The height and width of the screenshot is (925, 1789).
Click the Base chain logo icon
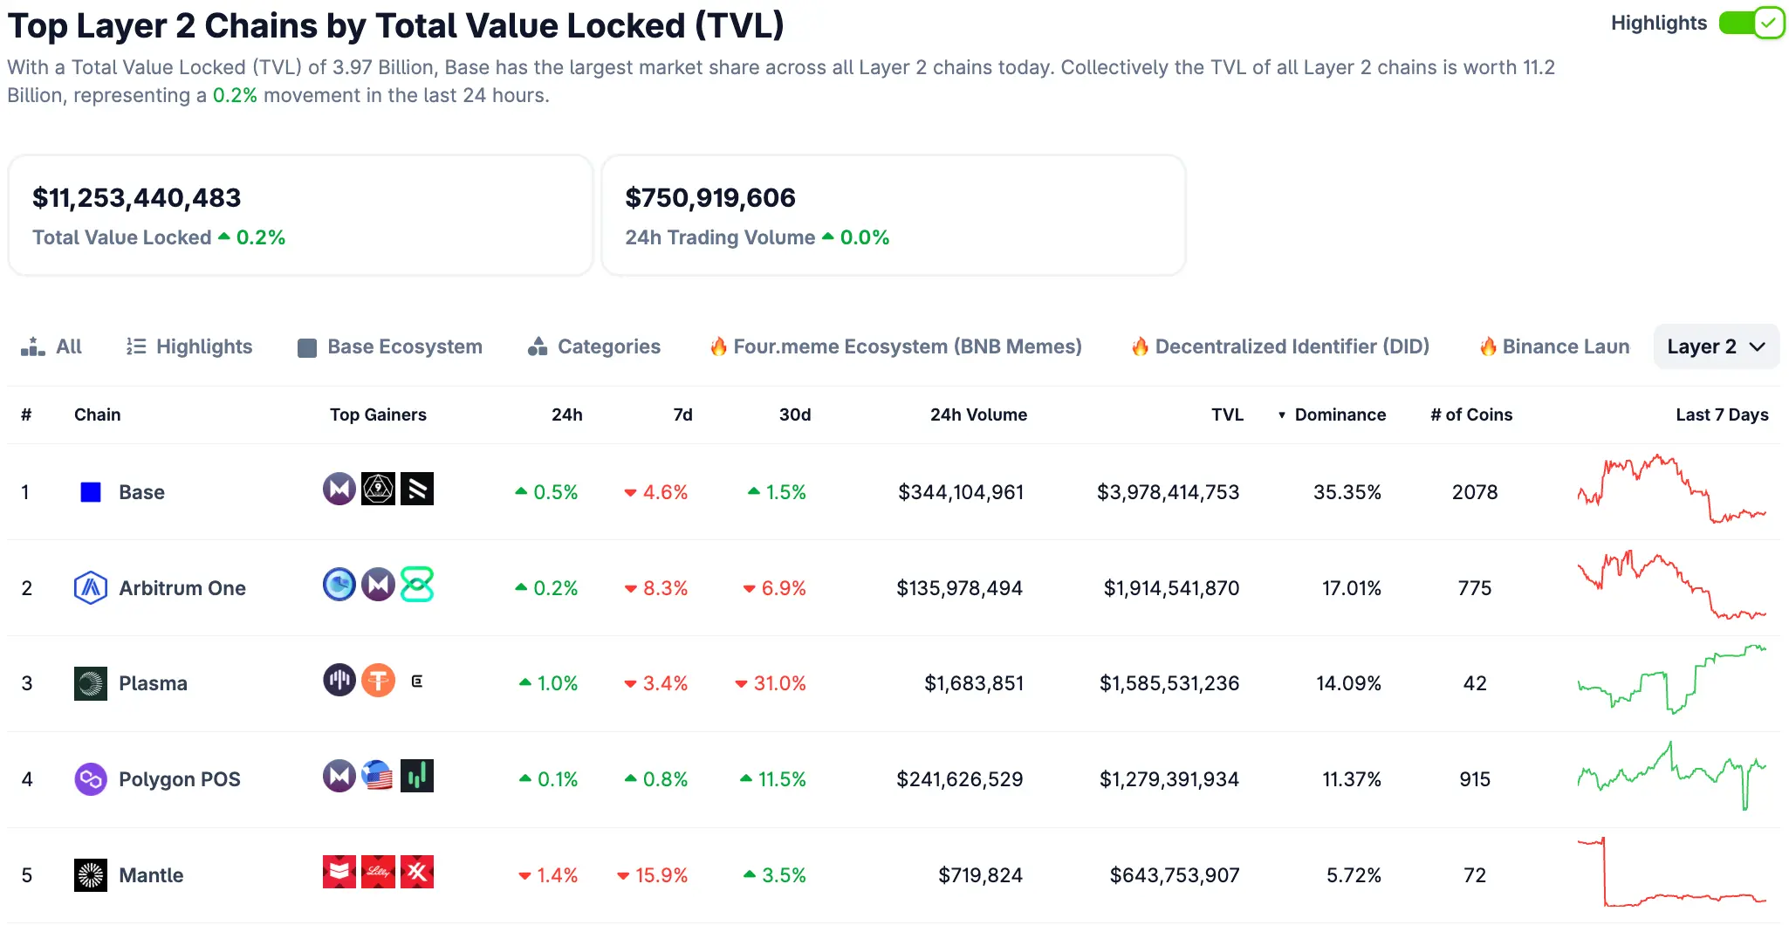[x=91, y=492]
